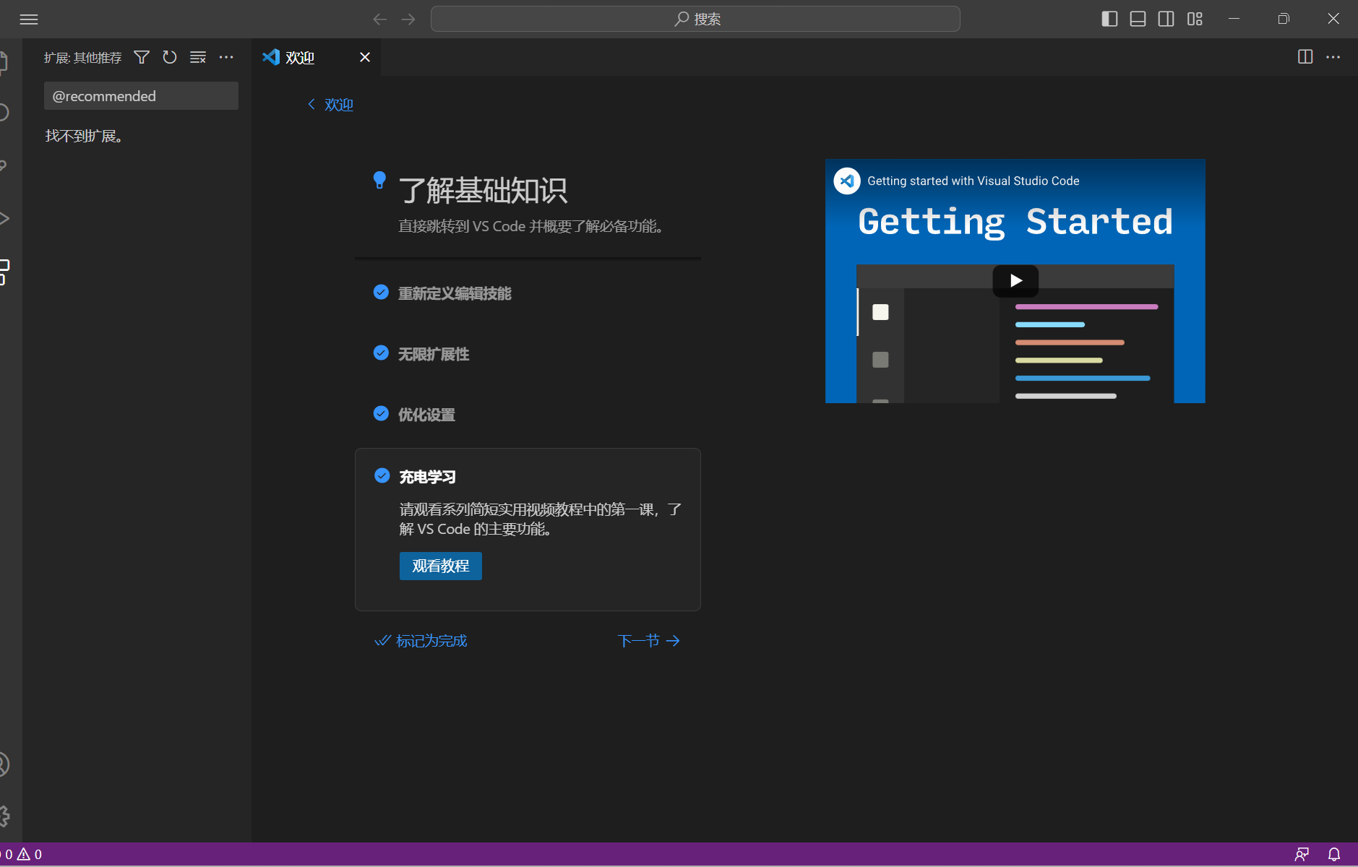Open the Accounts icon in activity bar
The image size is (1358, 867).
[x=4, y=764]
